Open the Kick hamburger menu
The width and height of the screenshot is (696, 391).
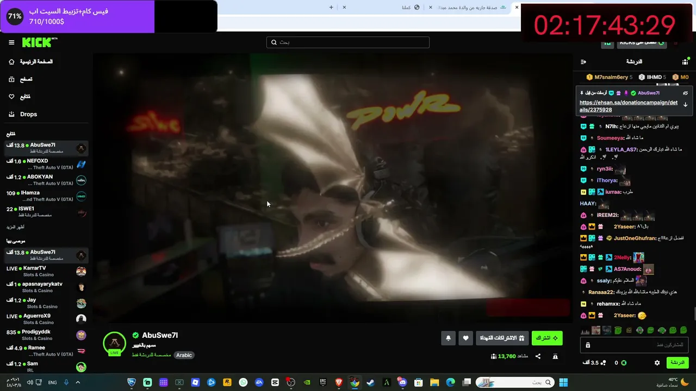(11, 42)
